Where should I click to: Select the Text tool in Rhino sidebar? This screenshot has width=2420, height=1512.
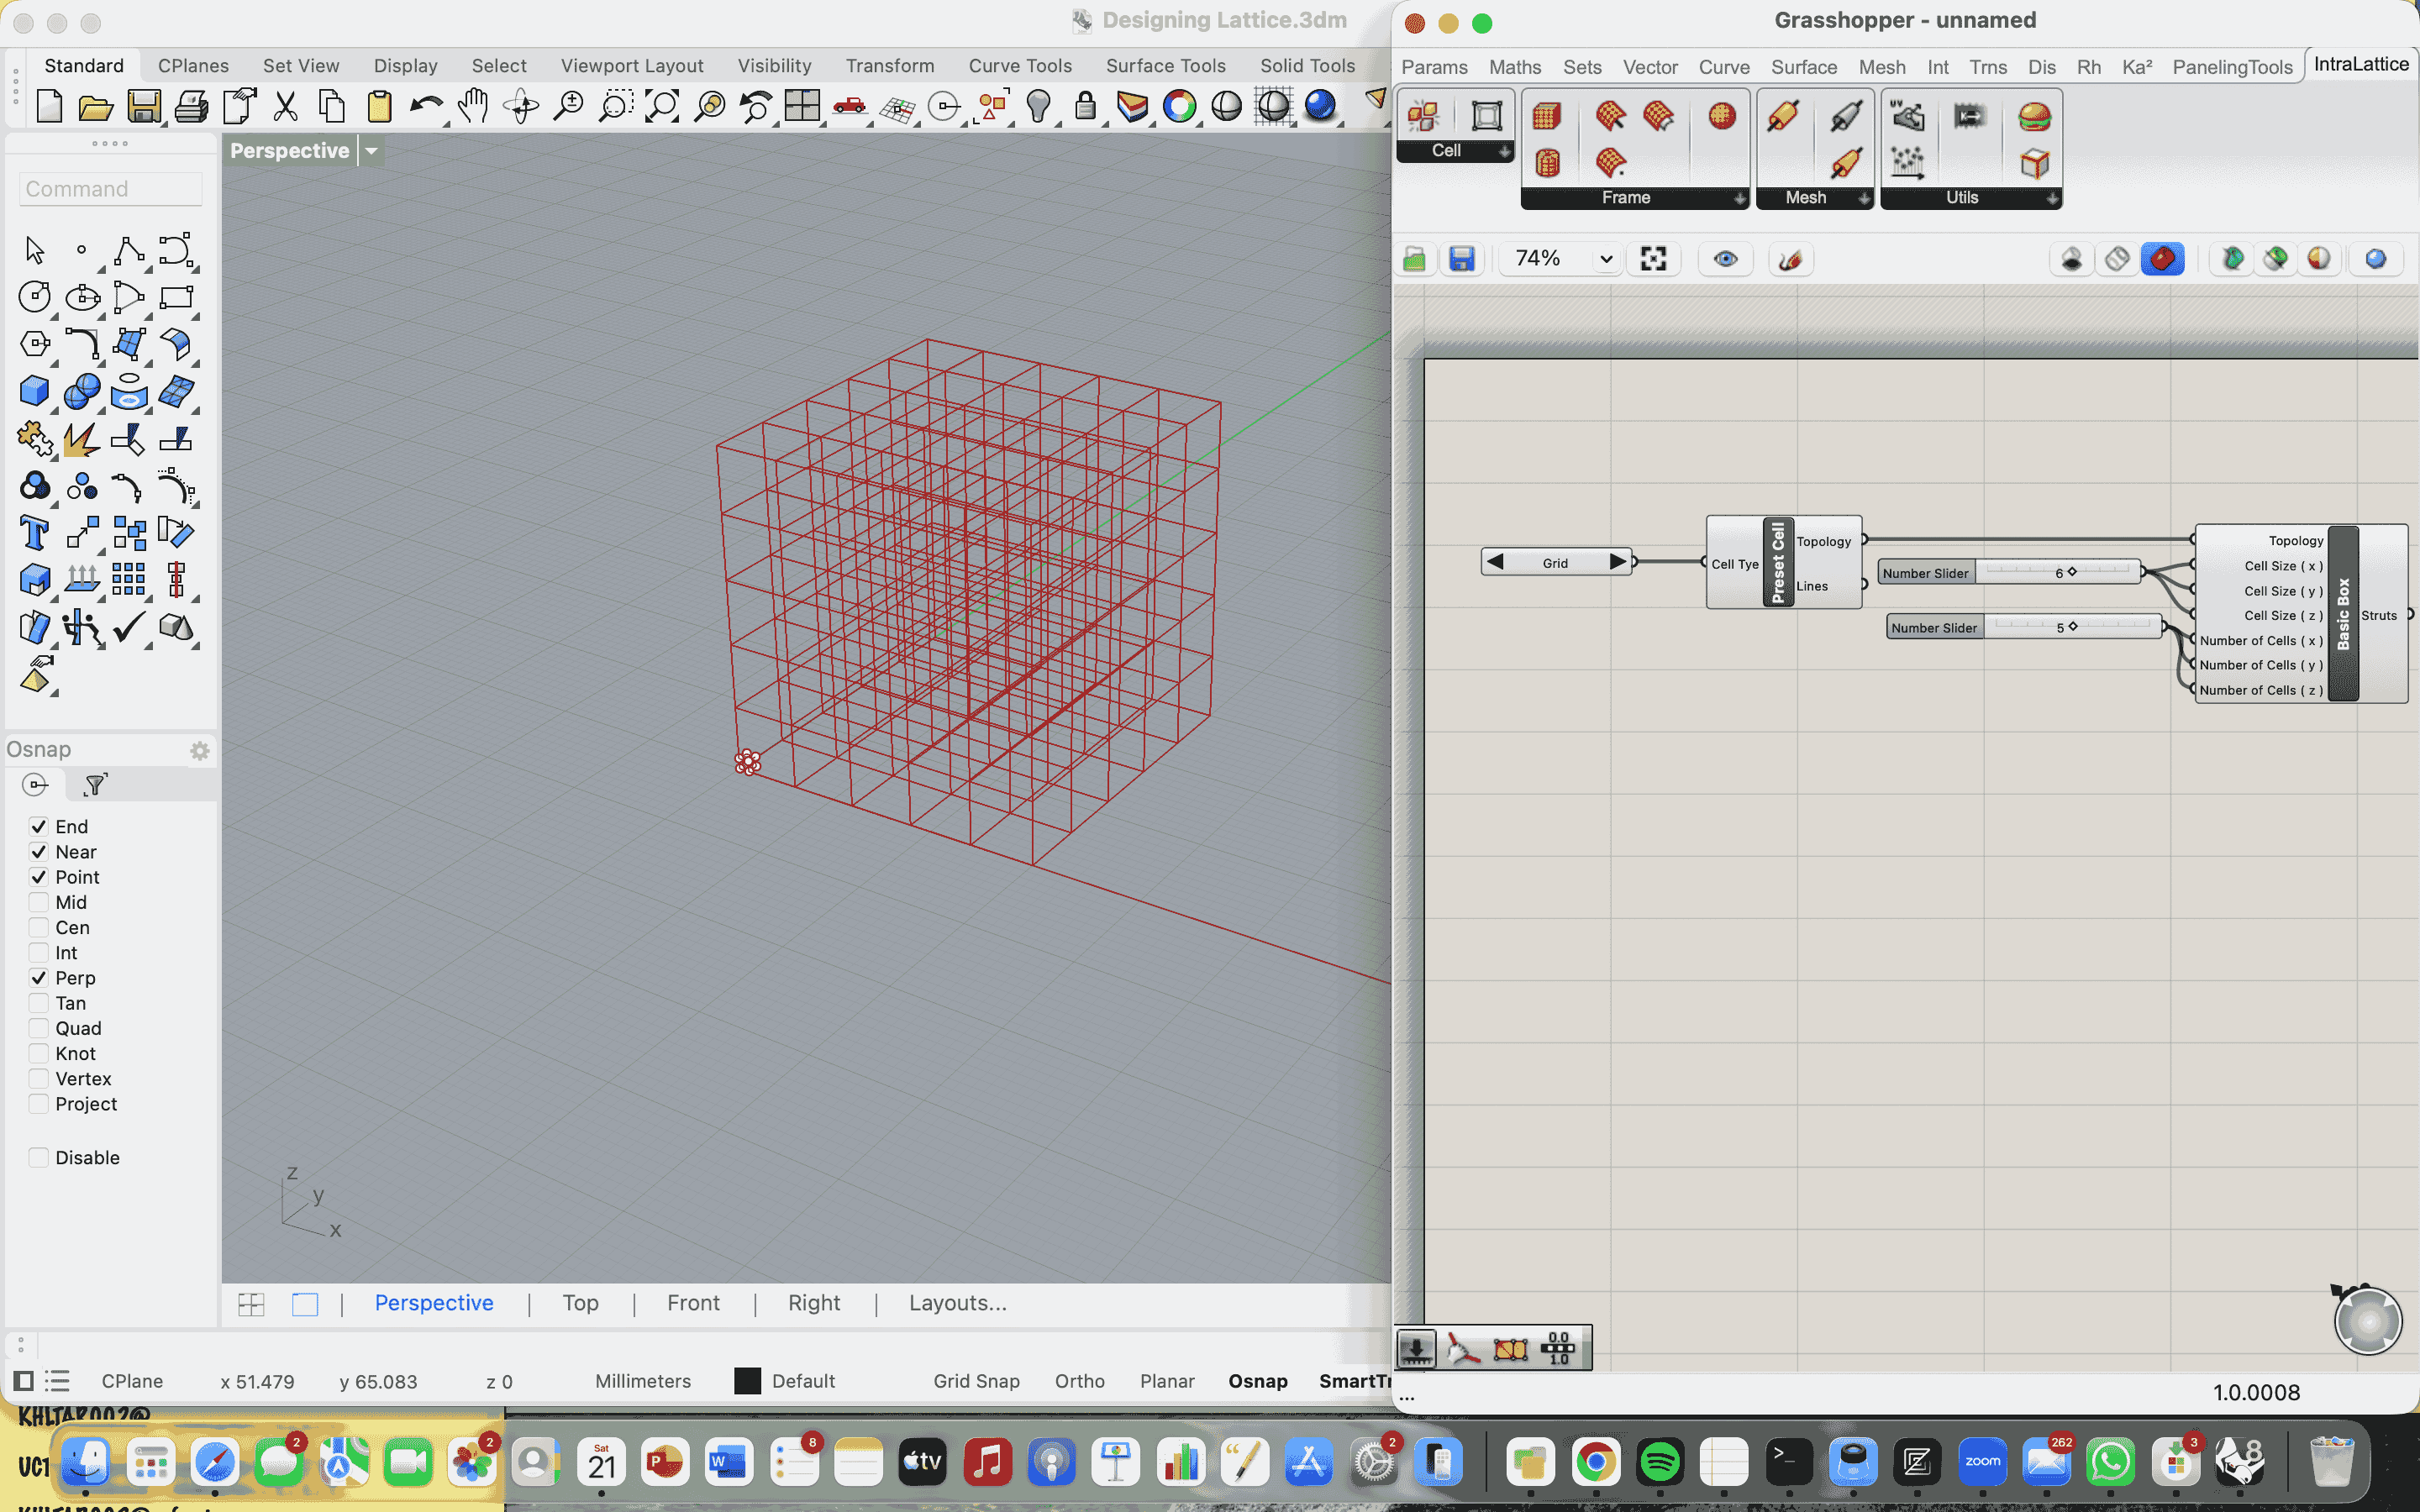coord(34,533)
